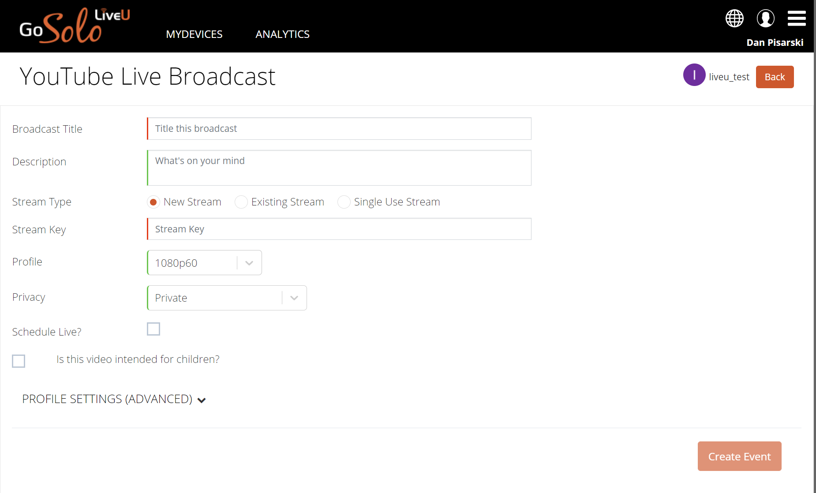Open the Profile 1080p60 dropdown
This screenshot has width=816, height=493.
[x=204, y=263]
